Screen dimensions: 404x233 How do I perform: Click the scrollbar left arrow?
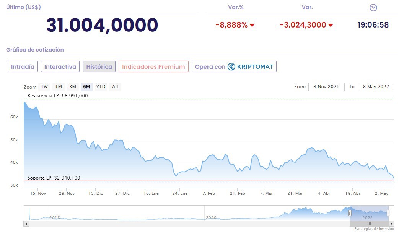coord(26,224)
